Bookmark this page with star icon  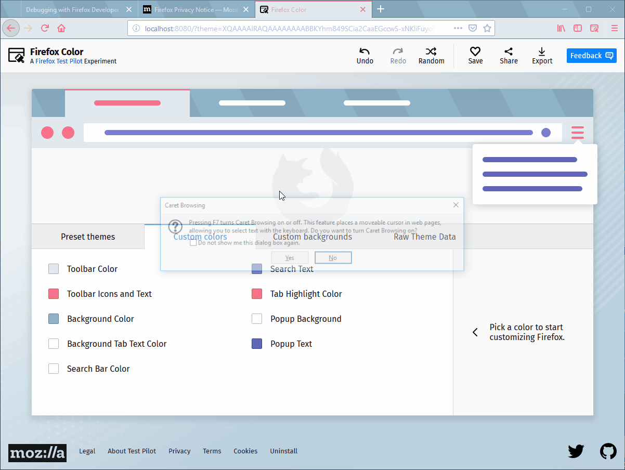(x=487, y=28)
